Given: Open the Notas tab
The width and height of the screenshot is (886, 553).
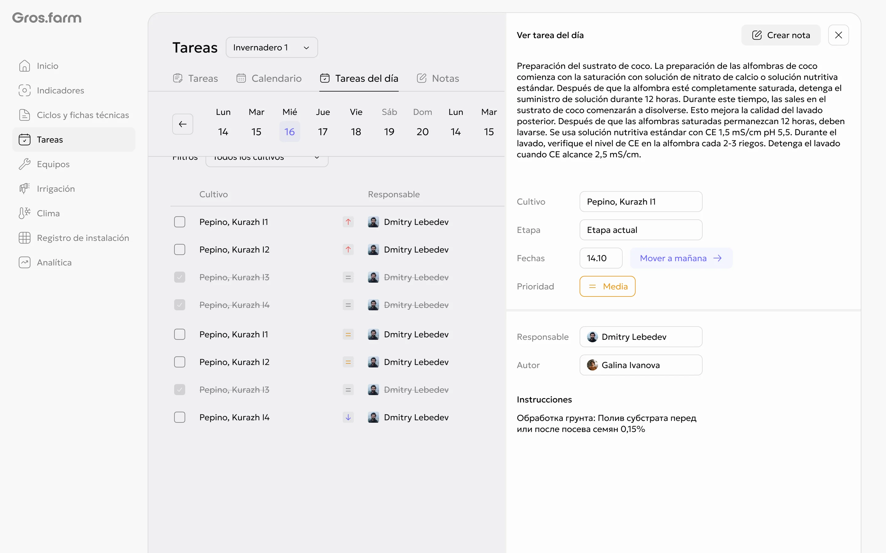Looking at the screenshot, I should [x=437, y=78].
